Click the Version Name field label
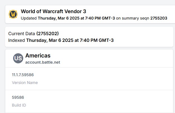This screenshot has height=113, width=175. pyautogui.click(x=25, y=83)
